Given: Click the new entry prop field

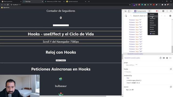Looking at the screenshot, I should (132, 65).
